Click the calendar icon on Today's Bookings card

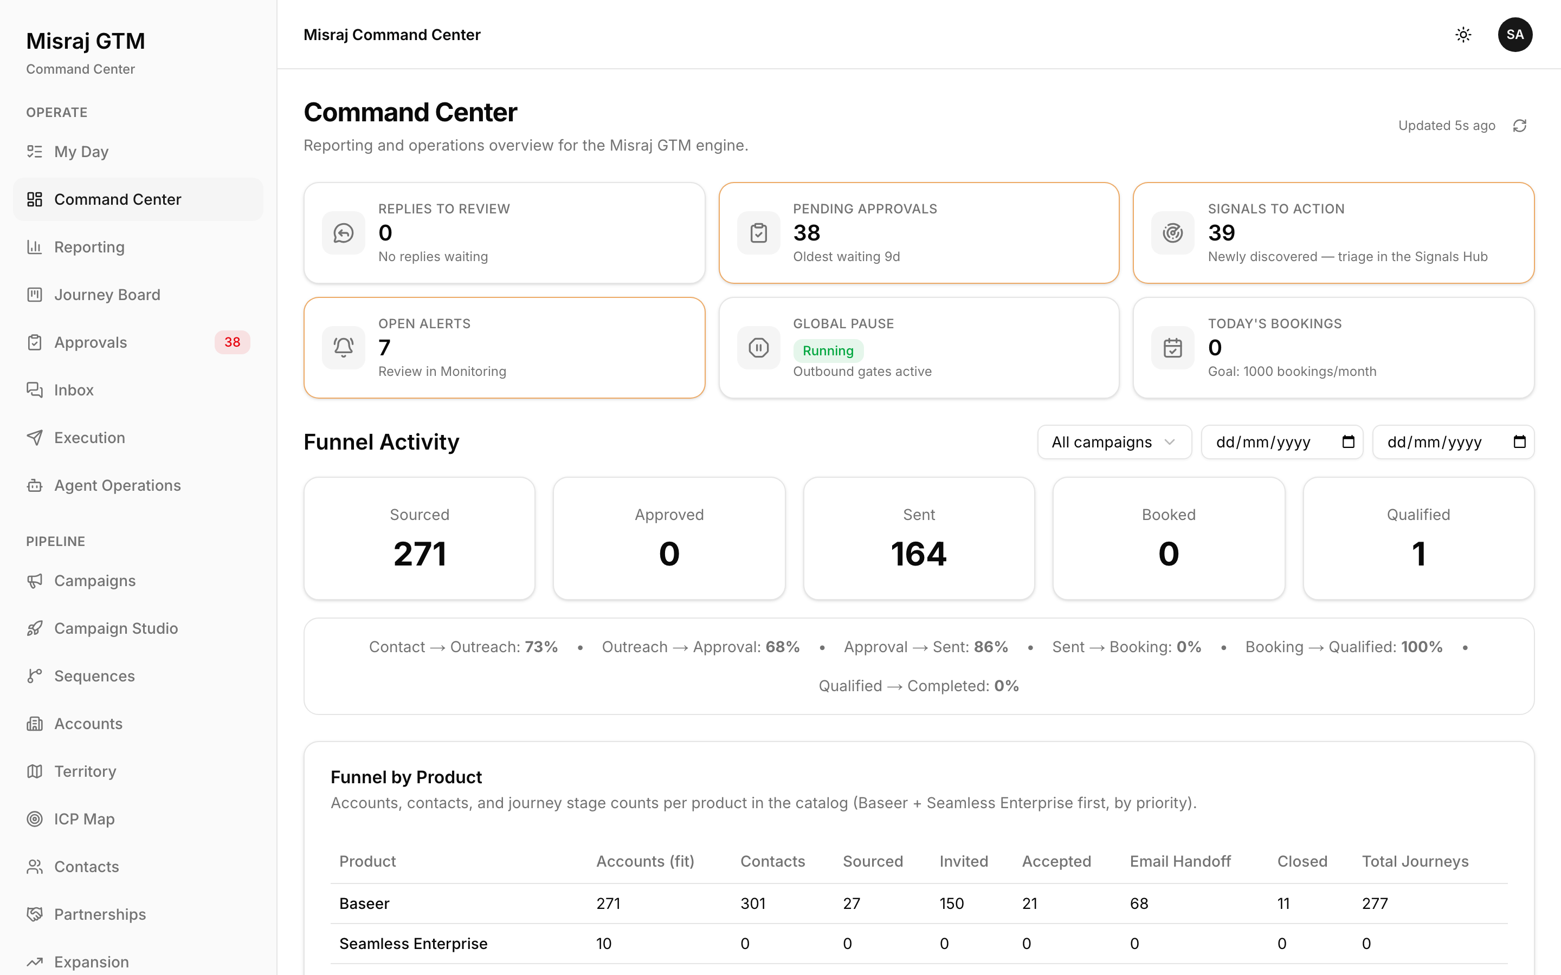pos(1173,348)
